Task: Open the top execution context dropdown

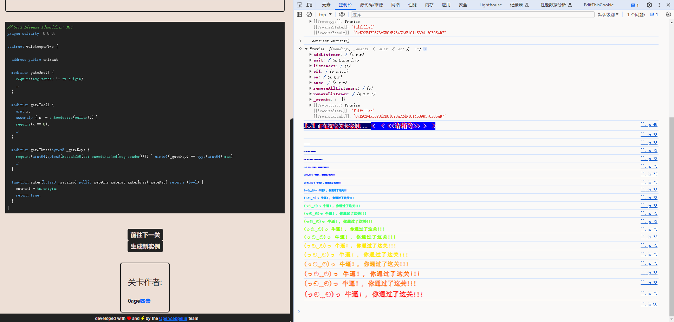Action: 325,14
